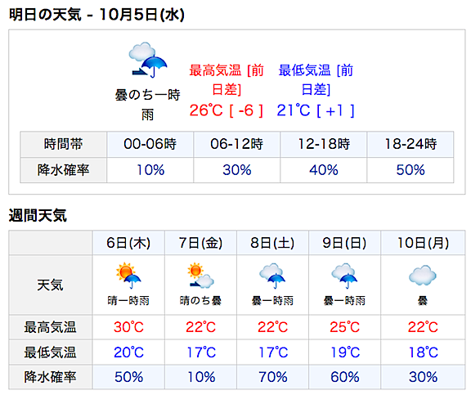Click the cloud-and-umbrella icon for Sunday the 9th
The width and height of the screenshot is (471, 395).
point(344,276)
